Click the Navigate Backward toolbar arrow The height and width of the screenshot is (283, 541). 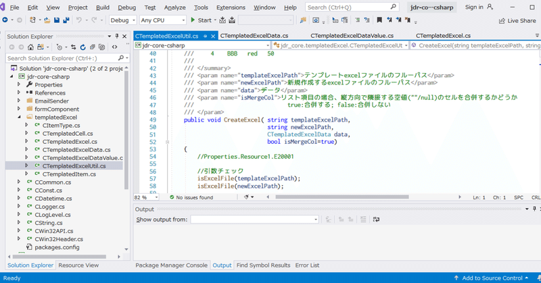5,20
